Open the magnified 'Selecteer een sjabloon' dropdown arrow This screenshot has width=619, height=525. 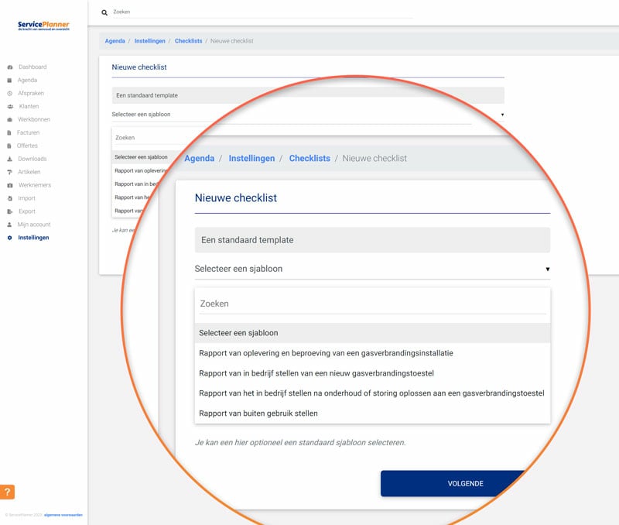tap(548, 269)
